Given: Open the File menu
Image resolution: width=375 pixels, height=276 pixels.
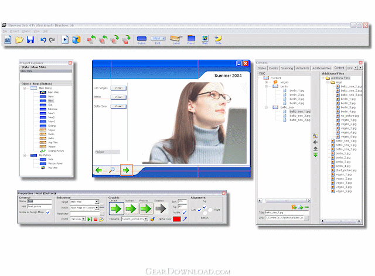Looking at the screenshot, I should [5, 31].
